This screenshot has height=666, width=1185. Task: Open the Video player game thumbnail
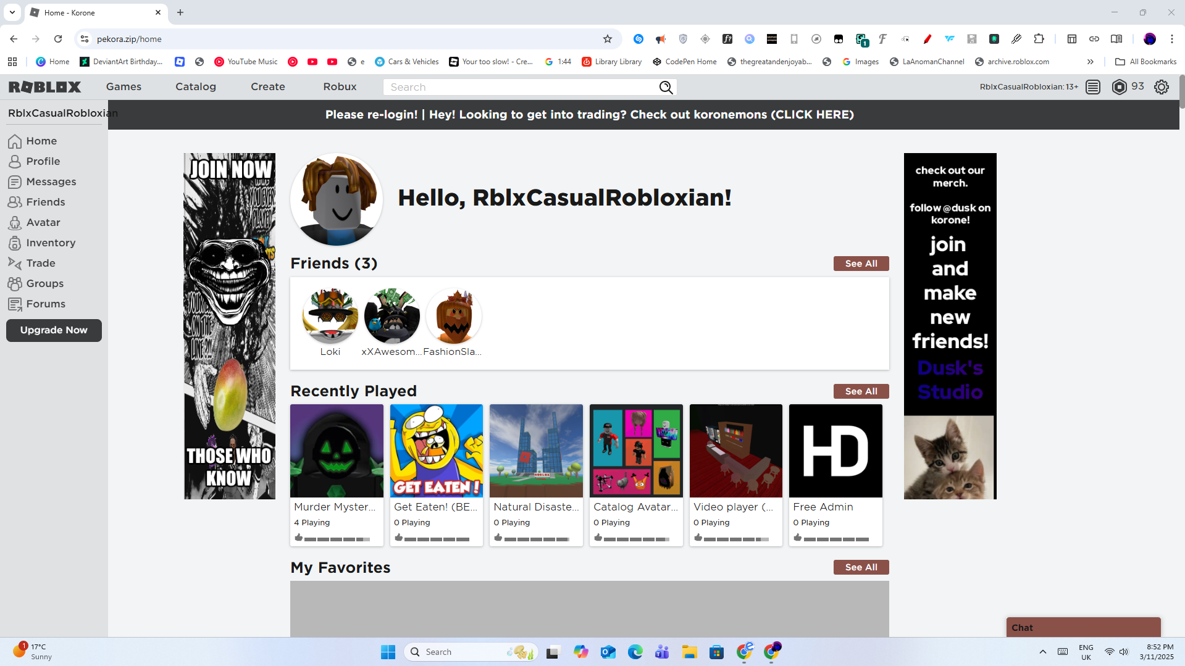(736, 451)
